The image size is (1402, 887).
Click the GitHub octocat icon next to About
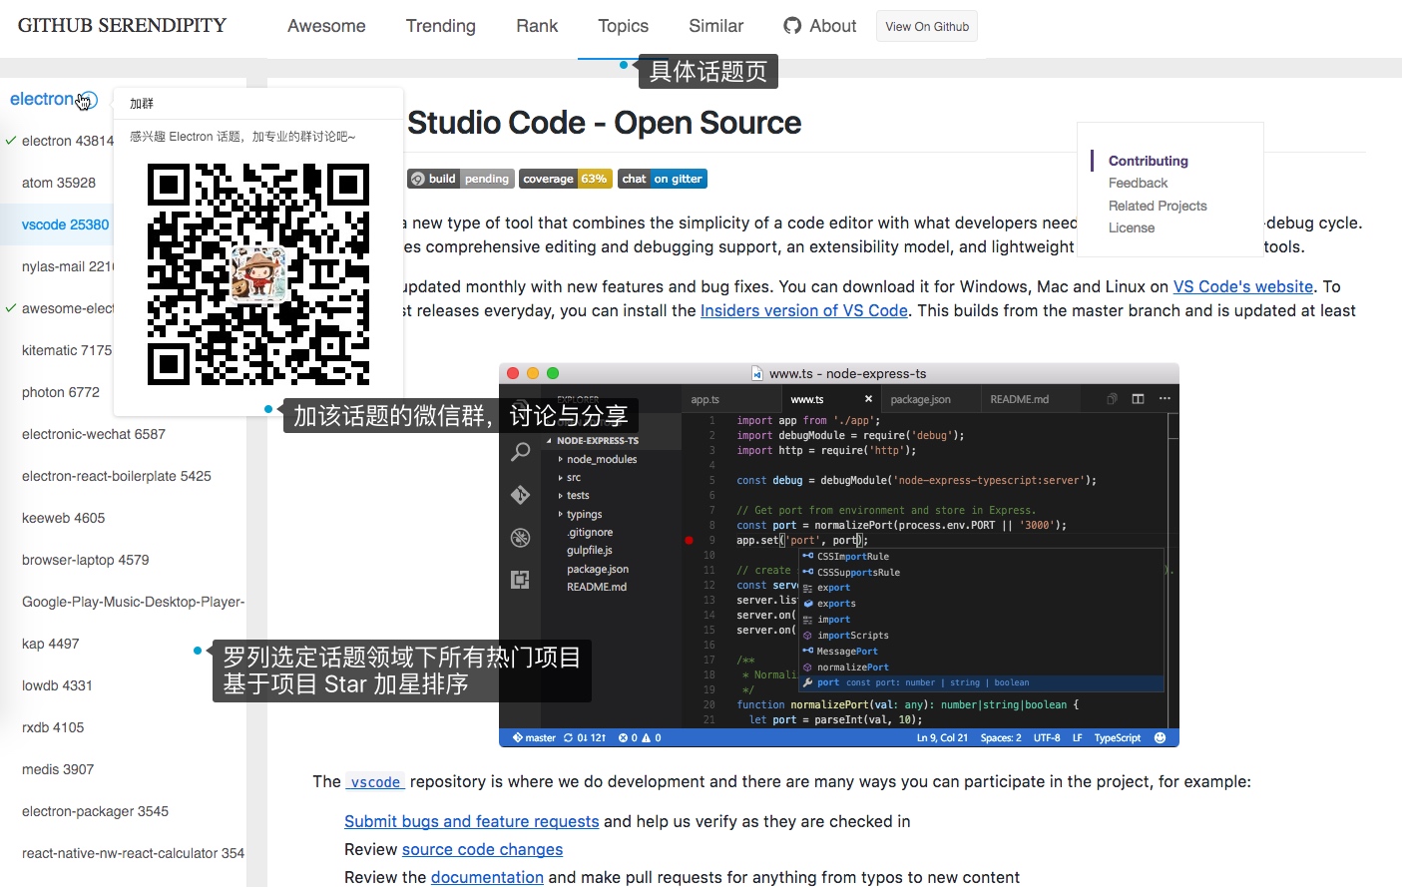(792, 26)
